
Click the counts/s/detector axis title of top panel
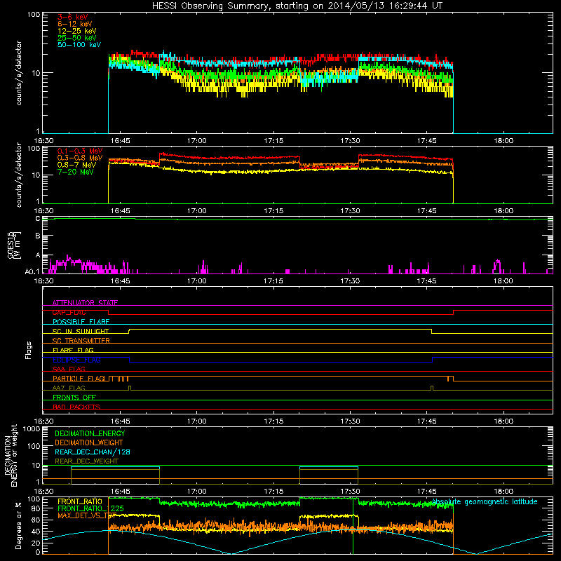(19, 73)
